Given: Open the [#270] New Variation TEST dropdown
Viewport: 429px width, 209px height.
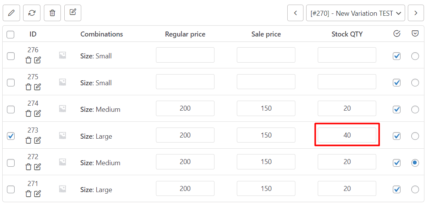Looking at the screenshot, I should pyautogui.click(x=355, y=13).
